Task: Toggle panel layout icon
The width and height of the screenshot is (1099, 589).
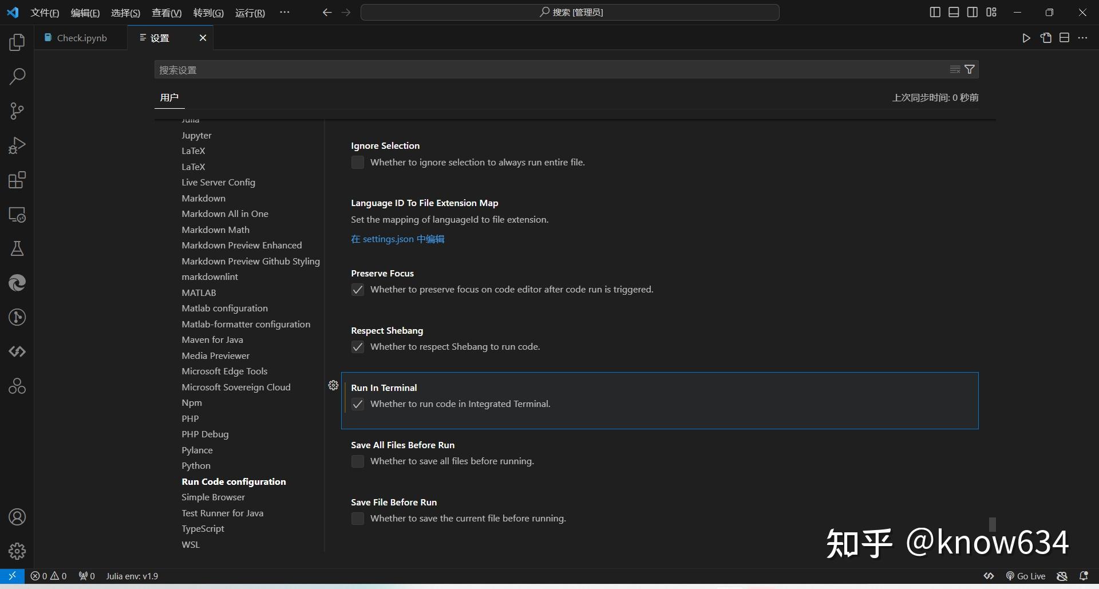Action: tap(954, 12)
